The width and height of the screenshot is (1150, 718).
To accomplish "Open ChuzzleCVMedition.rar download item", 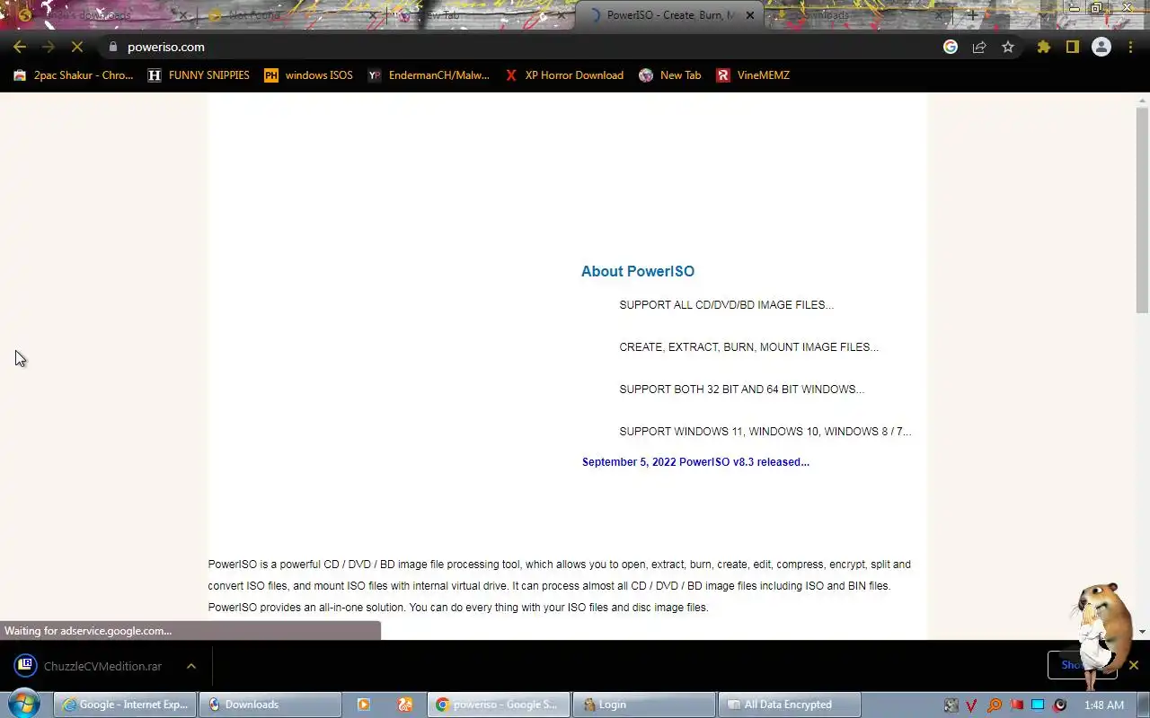I will [90, 666].
